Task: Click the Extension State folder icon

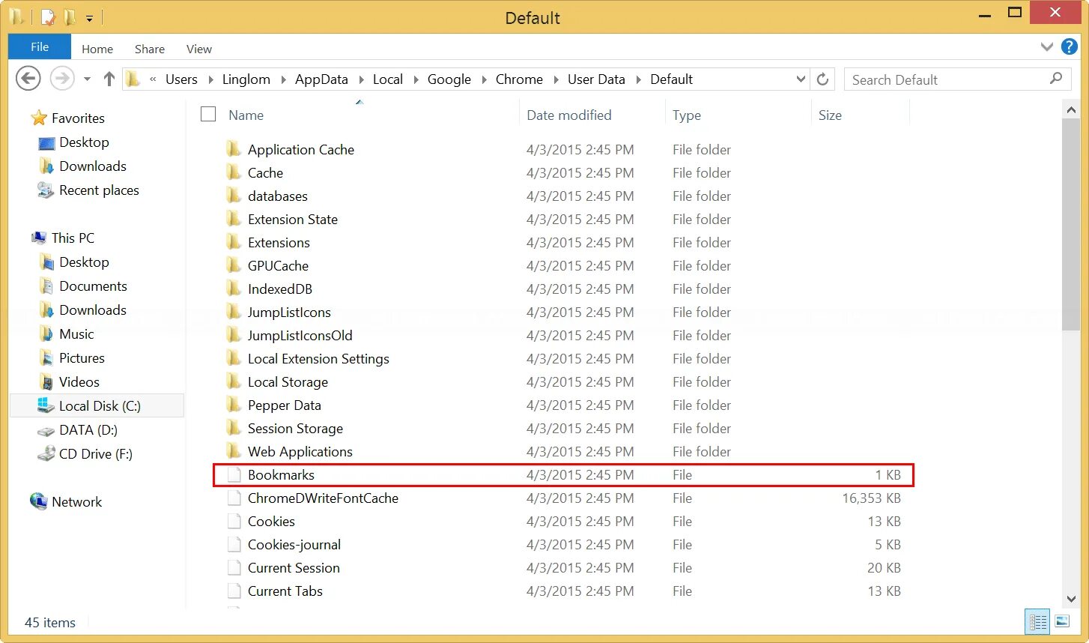Action: pyautogui.click(x=234, y=218)
